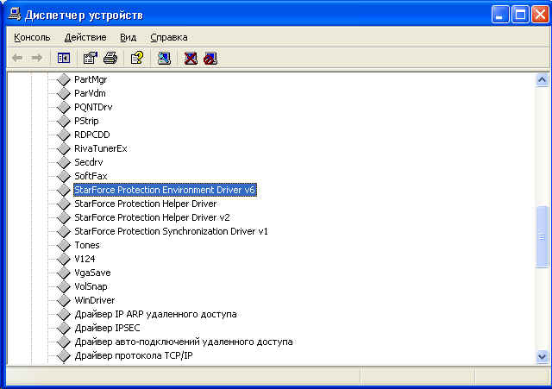Click the diamond icon beside ParVdm

coord(64,93)
